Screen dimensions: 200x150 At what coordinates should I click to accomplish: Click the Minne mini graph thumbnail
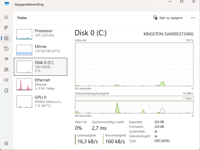coord(24,50)
